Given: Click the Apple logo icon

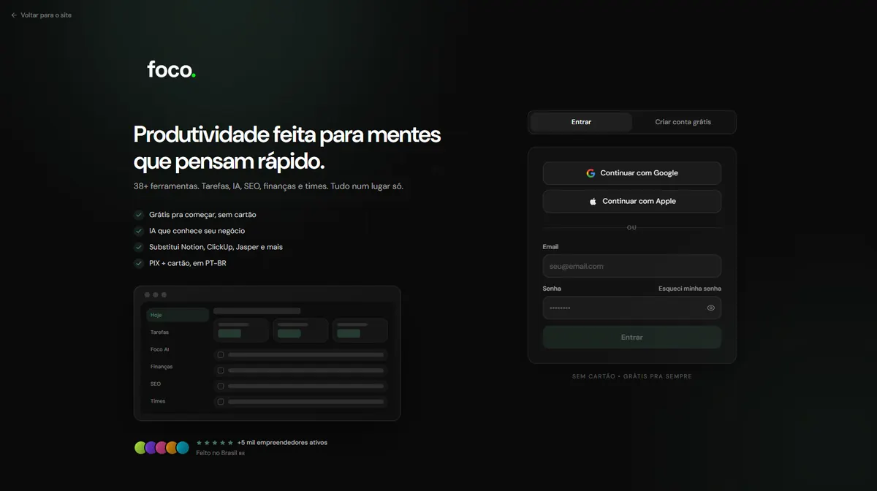Looking at the screenshot, I should [593, 201].
